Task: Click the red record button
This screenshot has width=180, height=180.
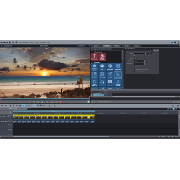Action: (x=60, y=102)
